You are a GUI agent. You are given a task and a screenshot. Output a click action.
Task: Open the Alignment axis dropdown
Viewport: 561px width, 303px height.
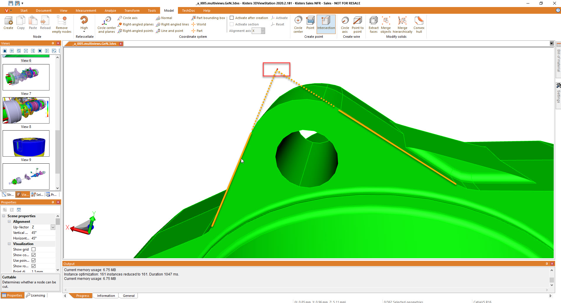point(263,31)
